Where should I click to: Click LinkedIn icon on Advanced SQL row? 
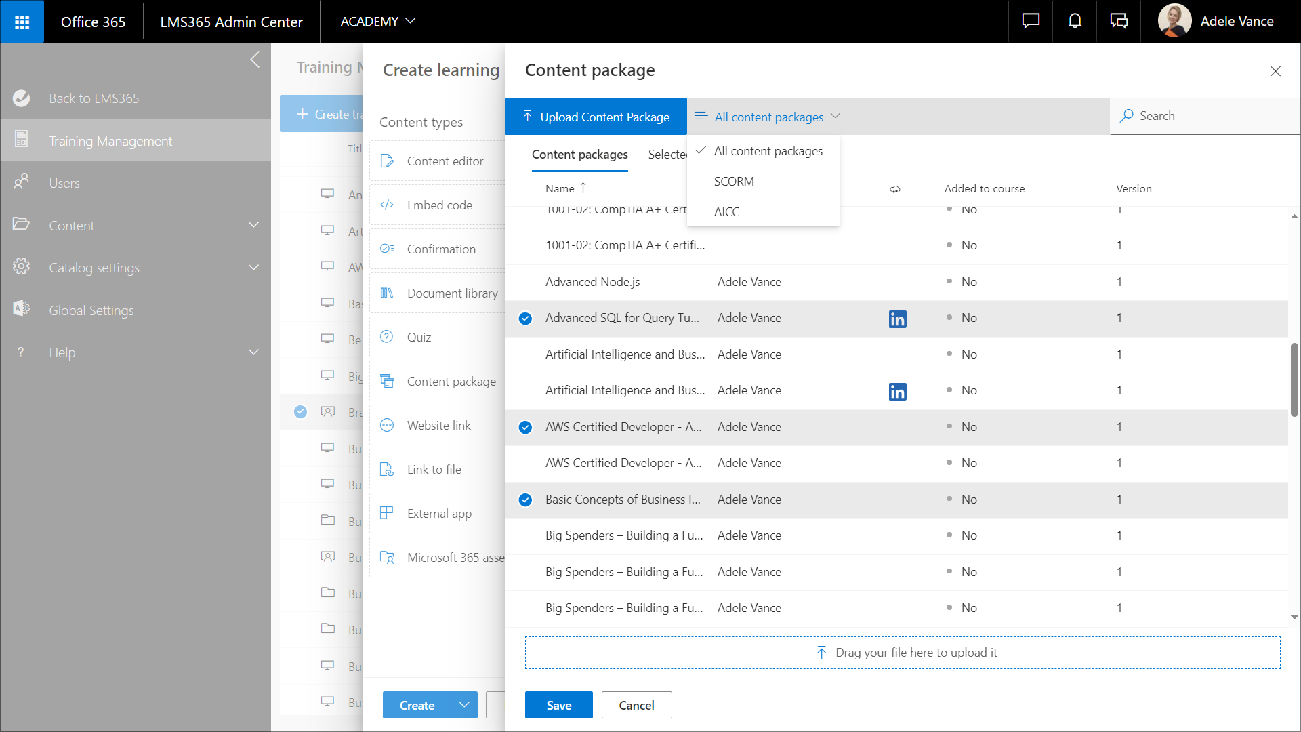[897, 319]
